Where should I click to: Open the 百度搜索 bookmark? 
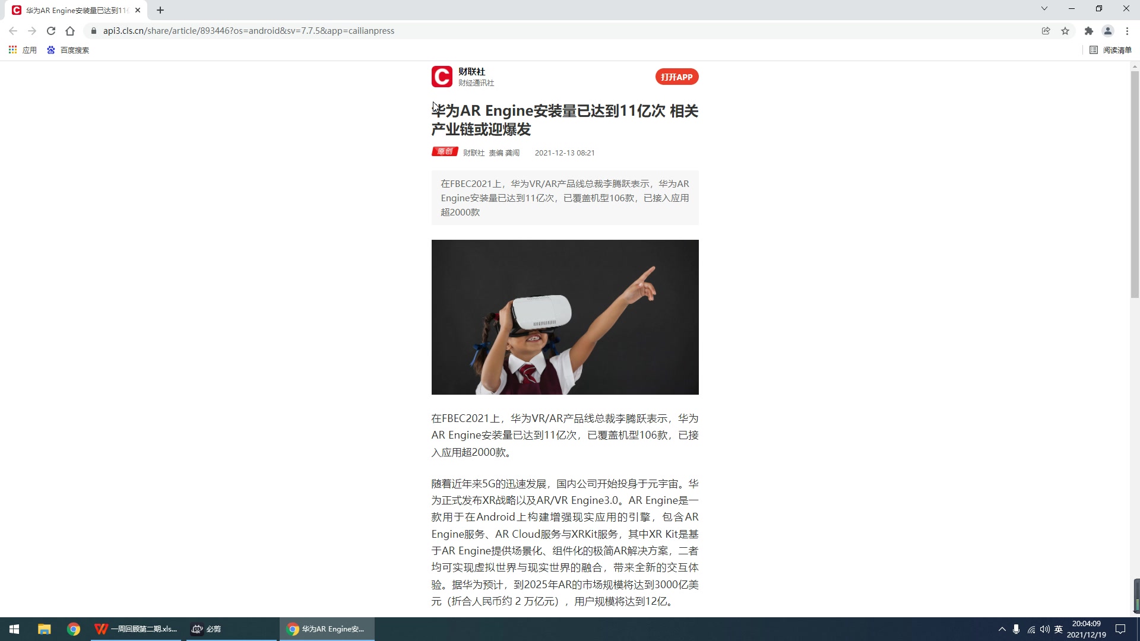(x=68, y=50)
